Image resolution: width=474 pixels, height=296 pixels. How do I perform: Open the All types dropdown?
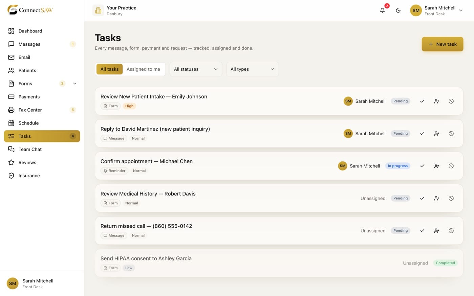tap(253, 69)
